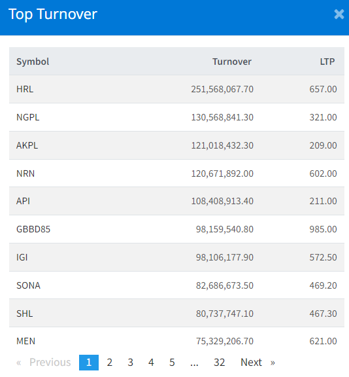Viewport: 349px width, 377px height.
Task: Jump to last page 32
Action: (x=220, y=363)
